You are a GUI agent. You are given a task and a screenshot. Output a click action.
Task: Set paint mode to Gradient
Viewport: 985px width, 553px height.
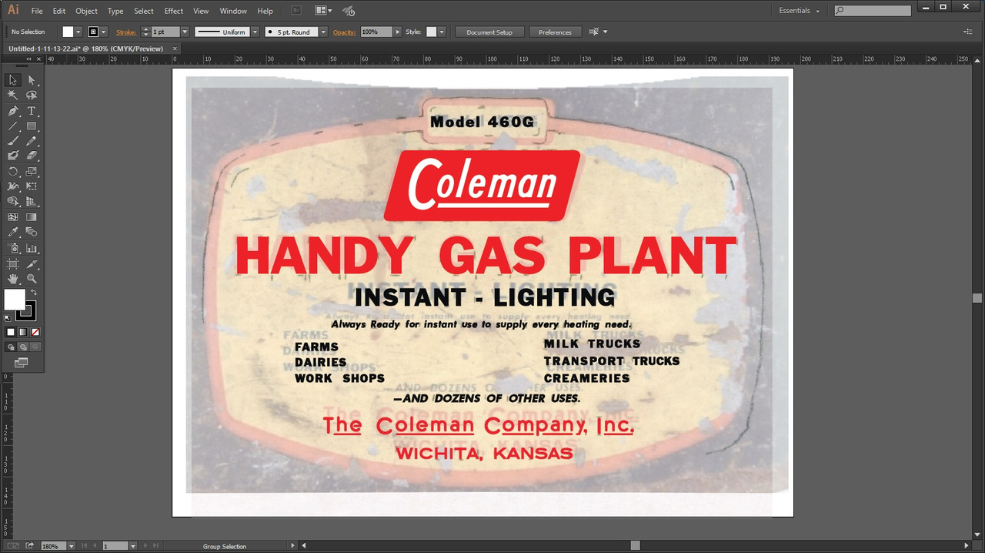pos(23,332)
